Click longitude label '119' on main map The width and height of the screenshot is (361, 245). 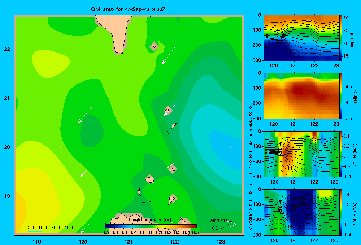[x=37, y=241]
